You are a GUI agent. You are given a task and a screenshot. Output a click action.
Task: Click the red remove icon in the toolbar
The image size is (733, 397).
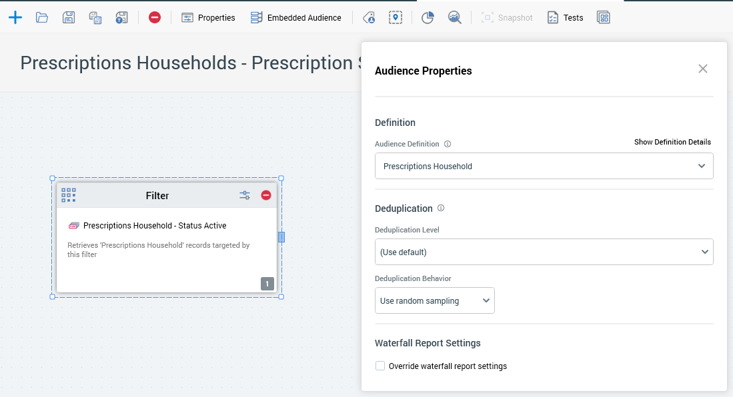point(155,17)
